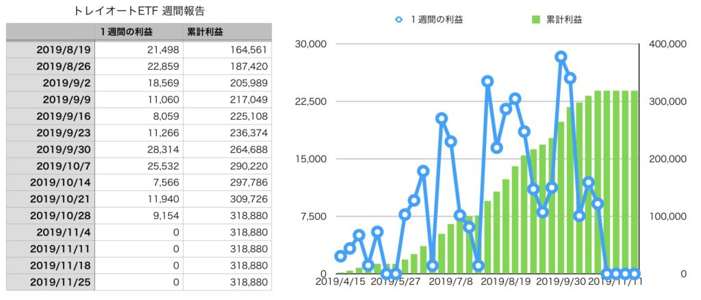The image size is (701, 300).
Task: Click the cumulative profit cell 164,561
Action: pyautogui.click(x=227, y=49)
